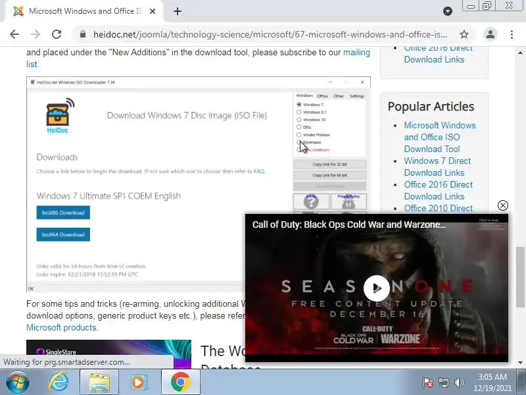Image resolution: width=526 pixels, height=395 pixels.
Task: Open Office 2010 Direct link
Action: pos(438,208)
